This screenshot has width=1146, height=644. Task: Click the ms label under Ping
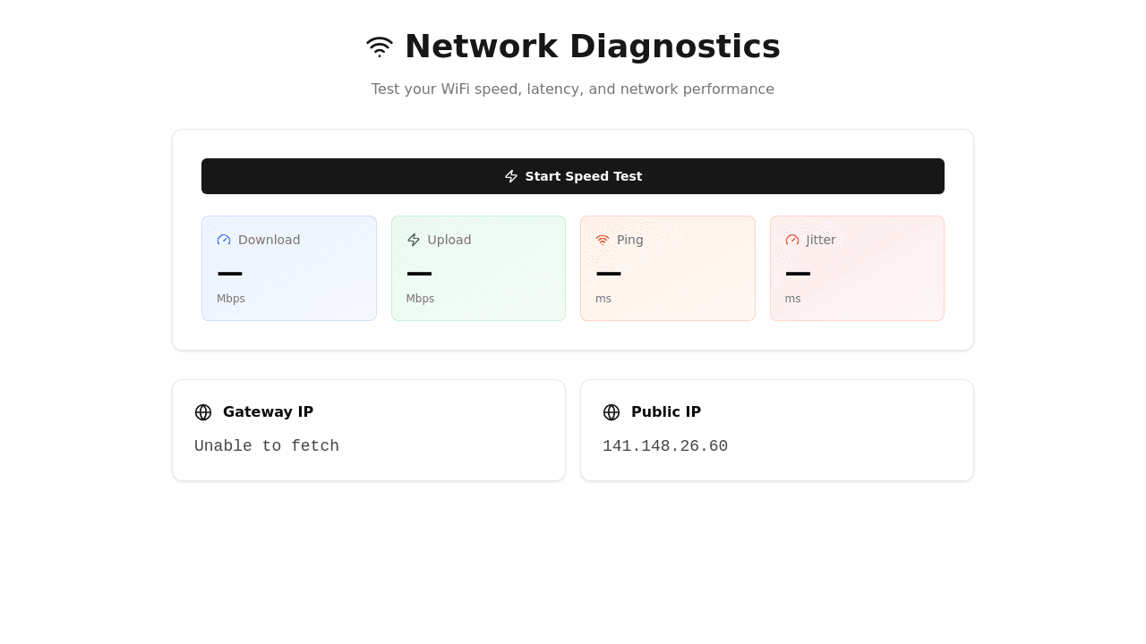click(603, 298)
